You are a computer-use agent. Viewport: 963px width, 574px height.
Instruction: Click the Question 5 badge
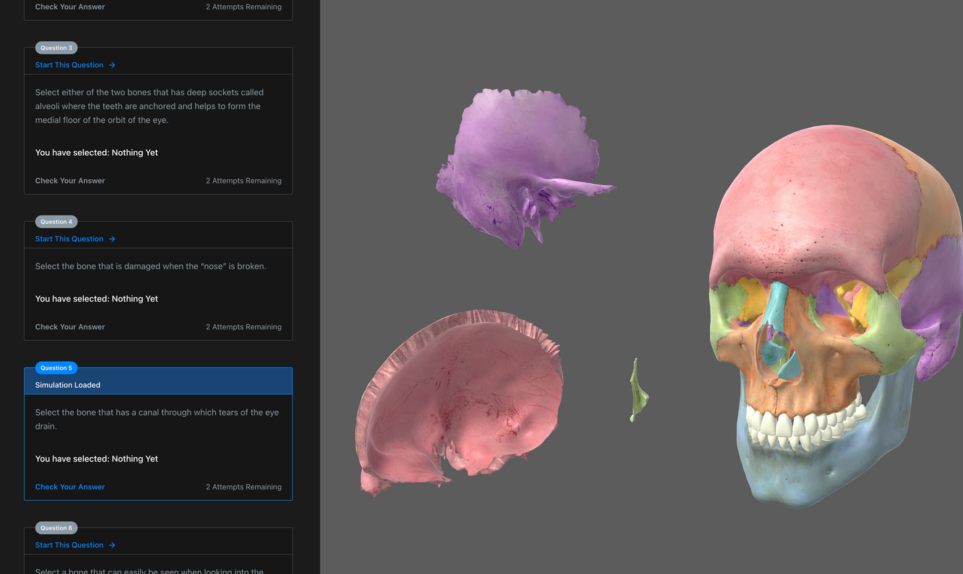(x=56, y=368)
